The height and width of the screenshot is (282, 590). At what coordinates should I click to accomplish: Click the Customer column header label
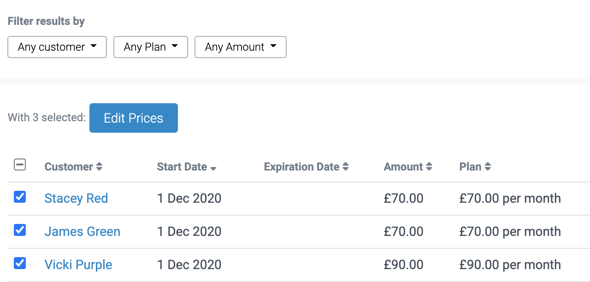coord(69,167)
